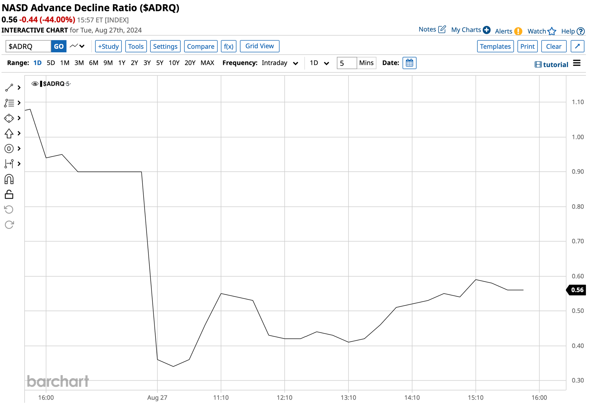Open the date picker calendar icon
The width and height of the screenshot is (589, 415).
pyautogui.click(x=409, y=63)
